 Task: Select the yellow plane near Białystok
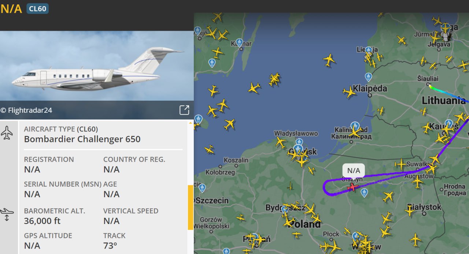point(410,210)
